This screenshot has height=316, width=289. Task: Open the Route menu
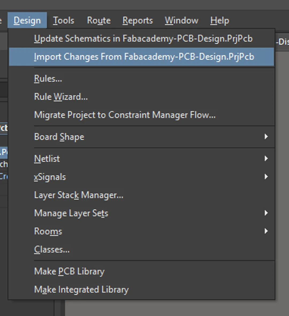click(99, 20)
